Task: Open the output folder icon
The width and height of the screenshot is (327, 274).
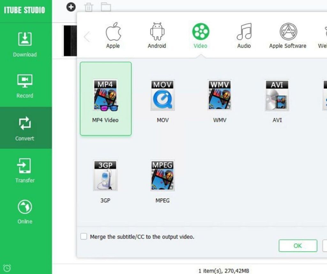Action: point(106,7)
